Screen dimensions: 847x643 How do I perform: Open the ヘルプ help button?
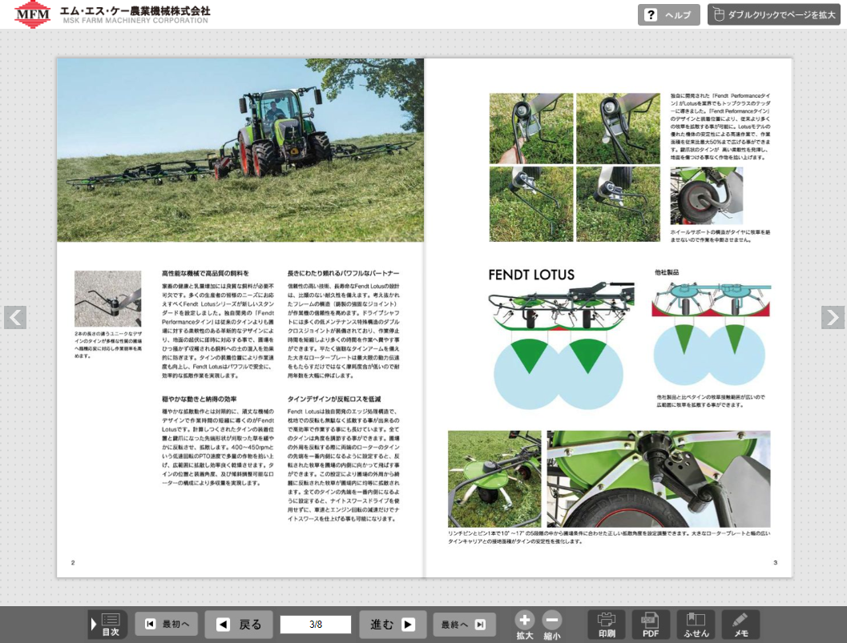pos(669,14)
